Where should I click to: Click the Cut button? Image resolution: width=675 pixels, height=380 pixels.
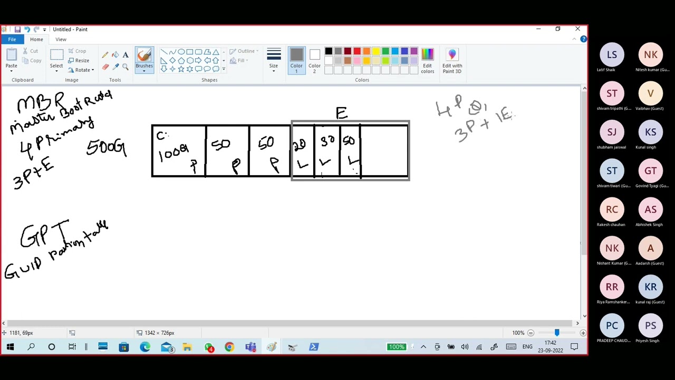[x=30, y=51]
